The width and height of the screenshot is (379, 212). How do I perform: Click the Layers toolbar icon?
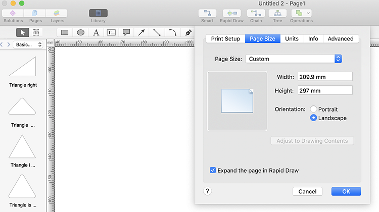pos(57,13)
